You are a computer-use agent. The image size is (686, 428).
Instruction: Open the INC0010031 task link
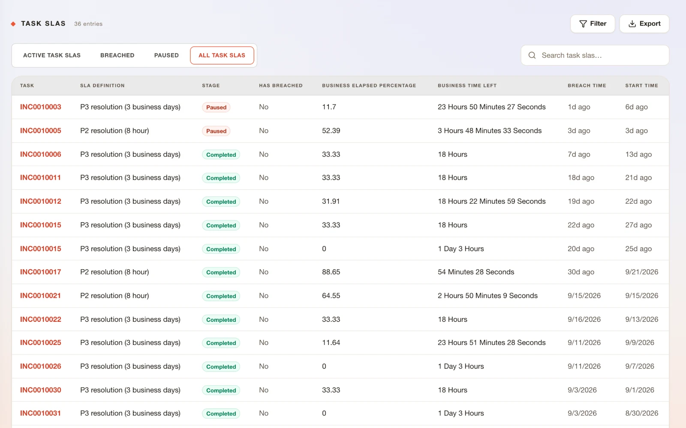point(40,413)
